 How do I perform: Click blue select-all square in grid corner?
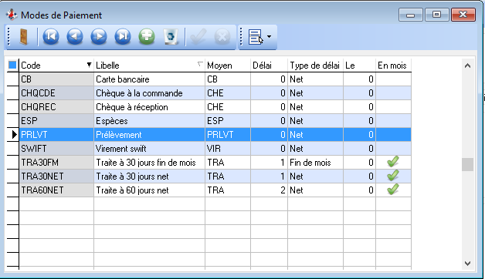pyautogui.click(x=12, y=65)
